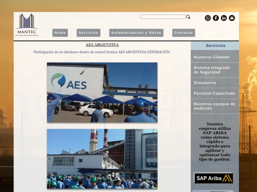Click the MANTEC logo
Image resolution: width=257 pixels, height=192 pixels.
click(x=27, y=25)
